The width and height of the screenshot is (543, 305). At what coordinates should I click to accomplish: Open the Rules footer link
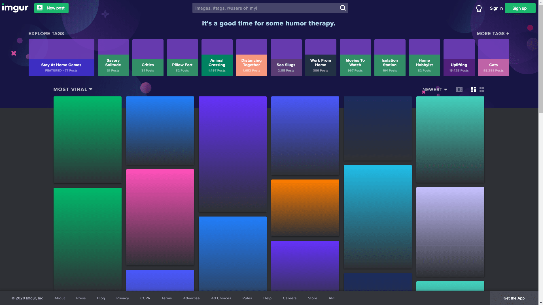pos(247,298)
